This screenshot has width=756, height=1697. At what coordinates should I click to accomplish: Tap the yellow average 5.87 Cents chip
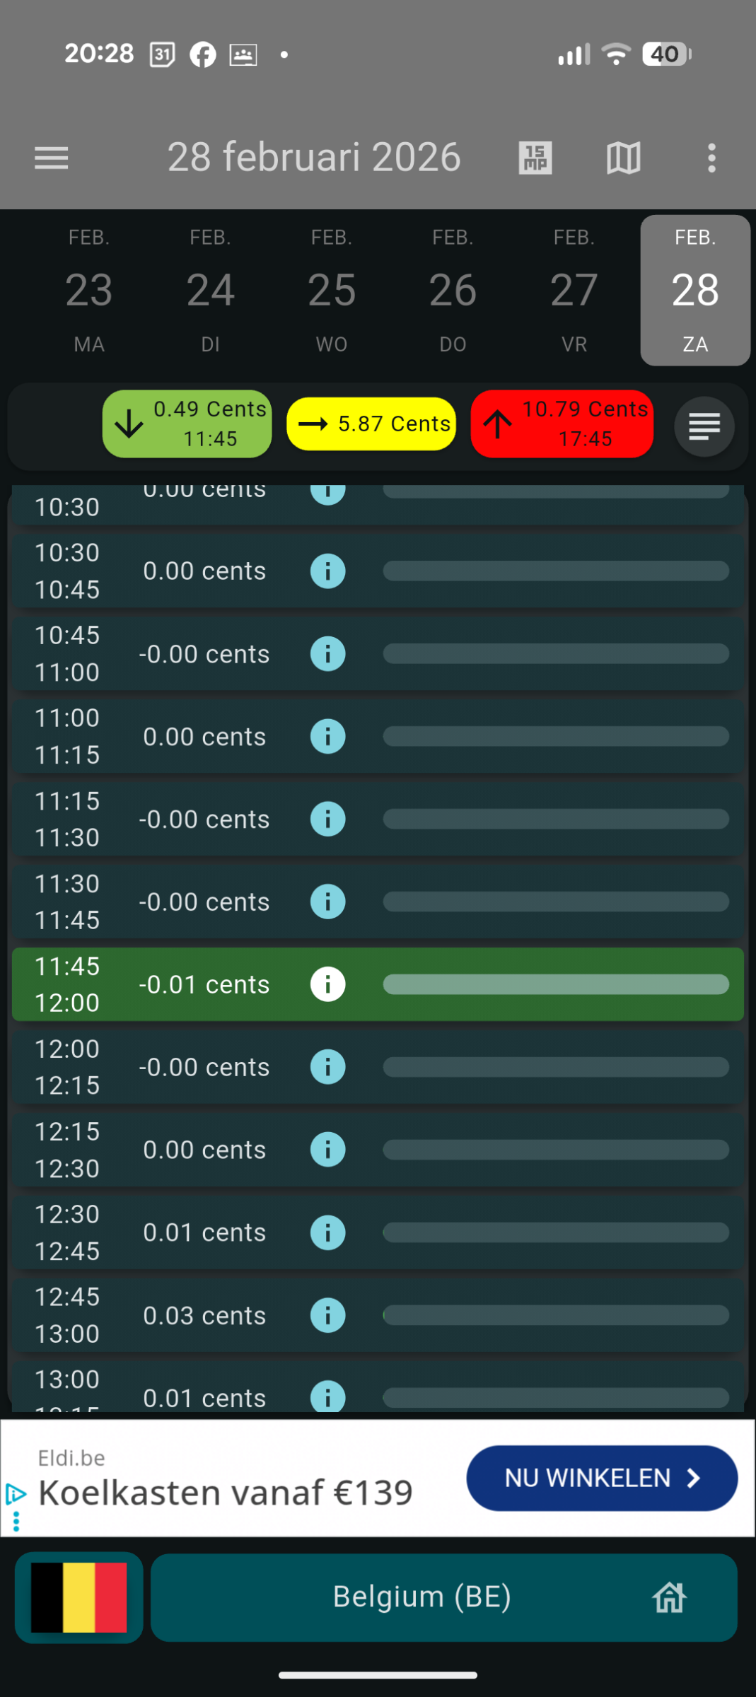371,424
